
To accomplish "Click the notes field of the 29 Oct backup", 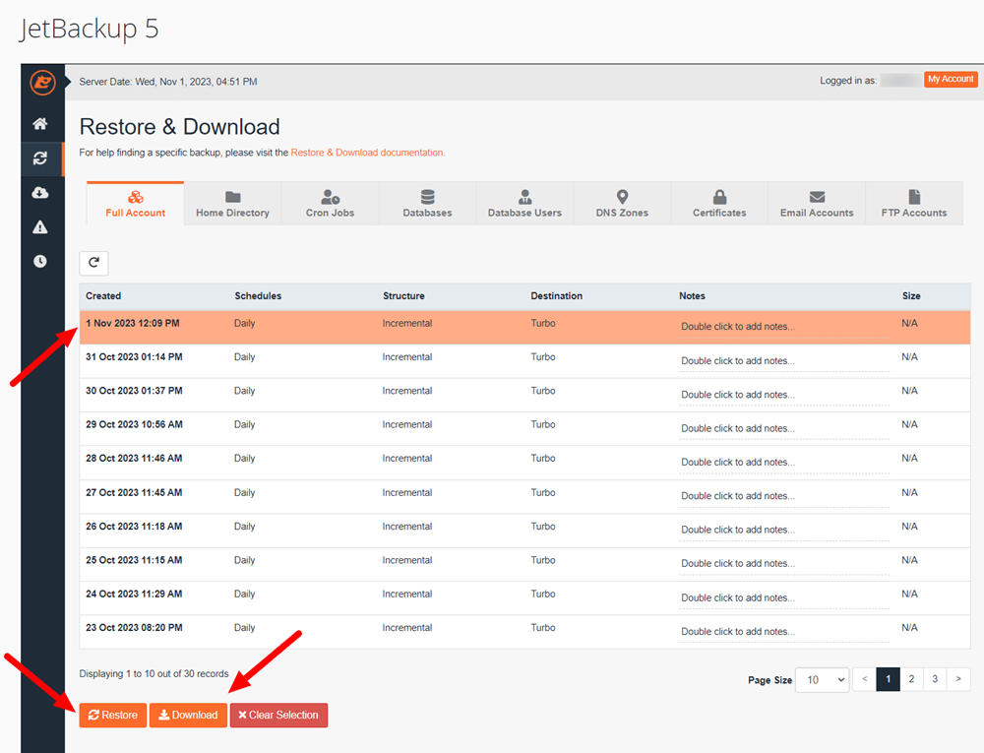I will point(784,428).
